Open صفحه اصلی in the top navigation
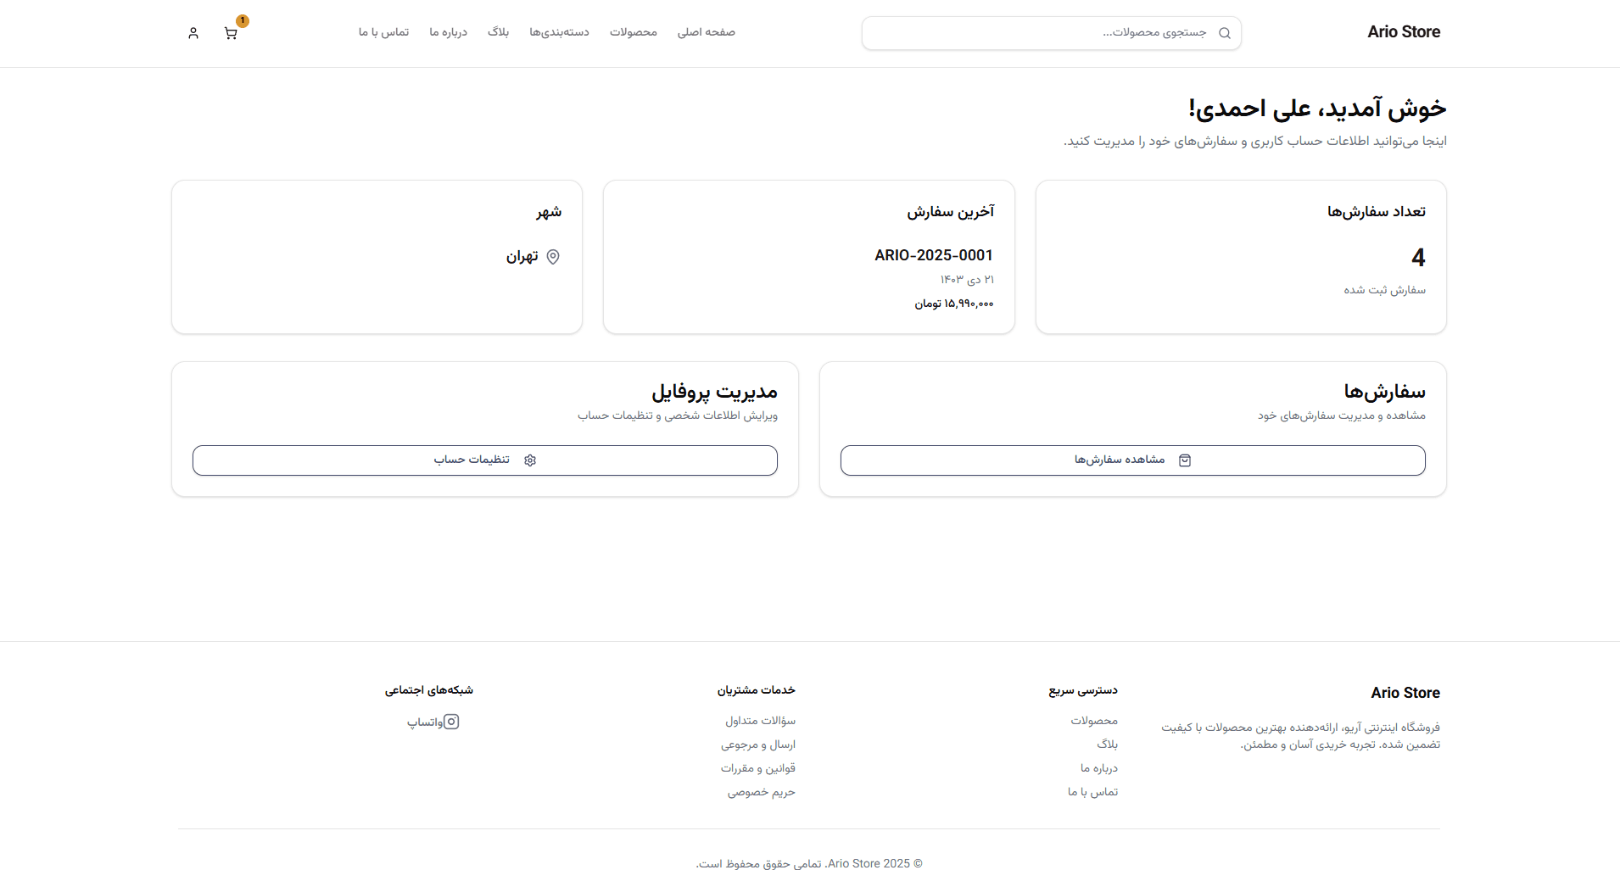This screenshot has height=870, width=1620. pos(706,32)
